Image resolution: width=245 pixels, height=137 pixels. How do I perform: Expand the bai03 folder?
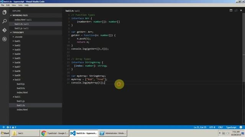[36, 49]
